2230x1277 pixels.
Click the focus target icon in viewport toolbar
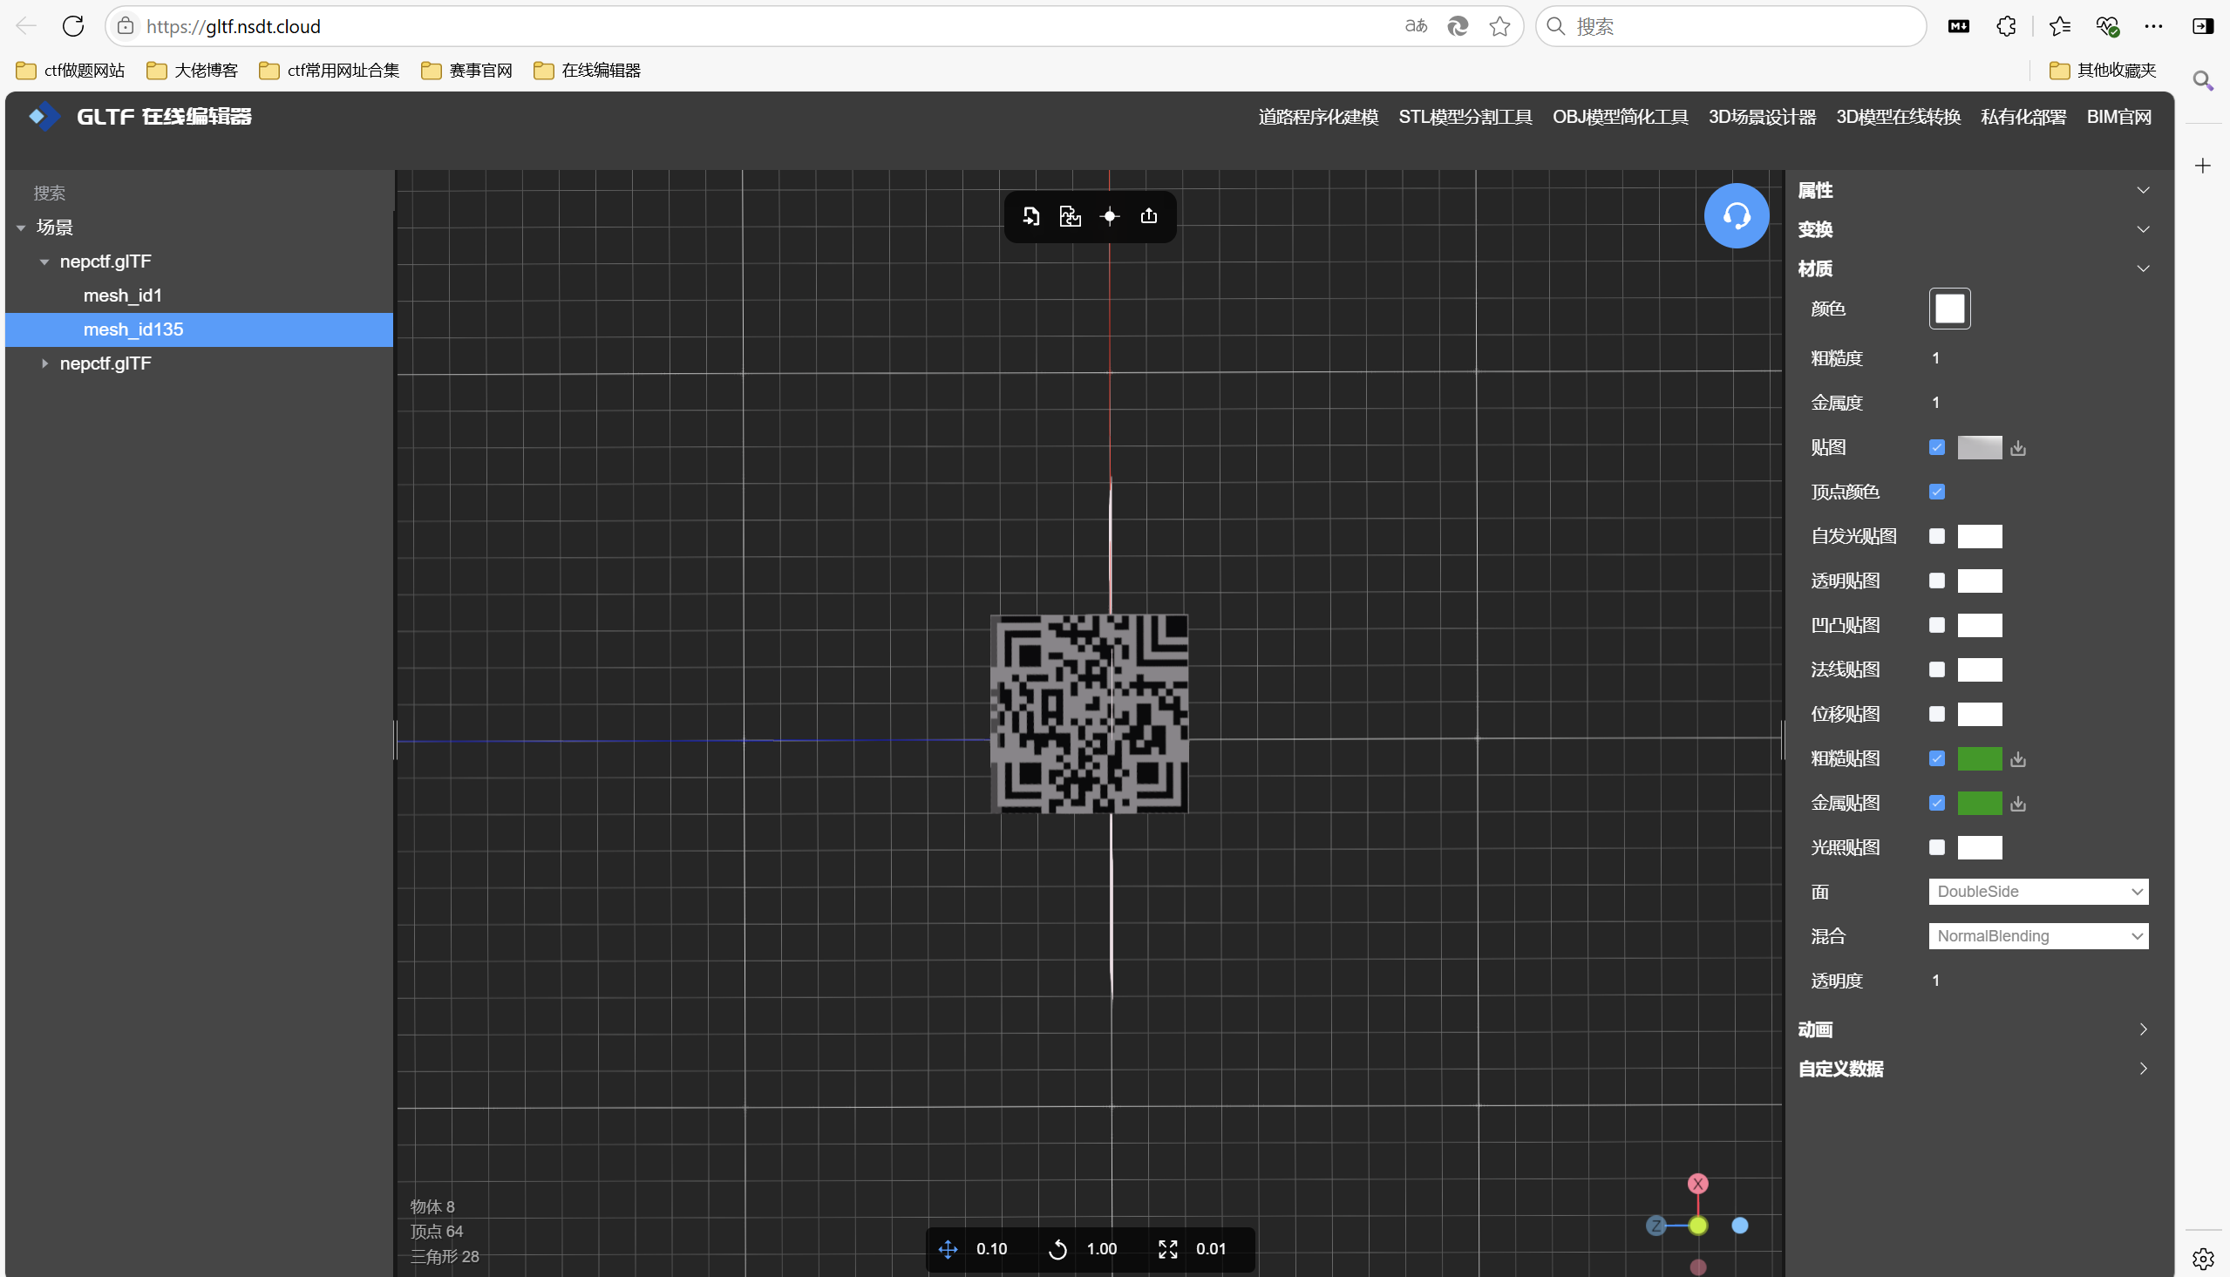[1109, 216]
